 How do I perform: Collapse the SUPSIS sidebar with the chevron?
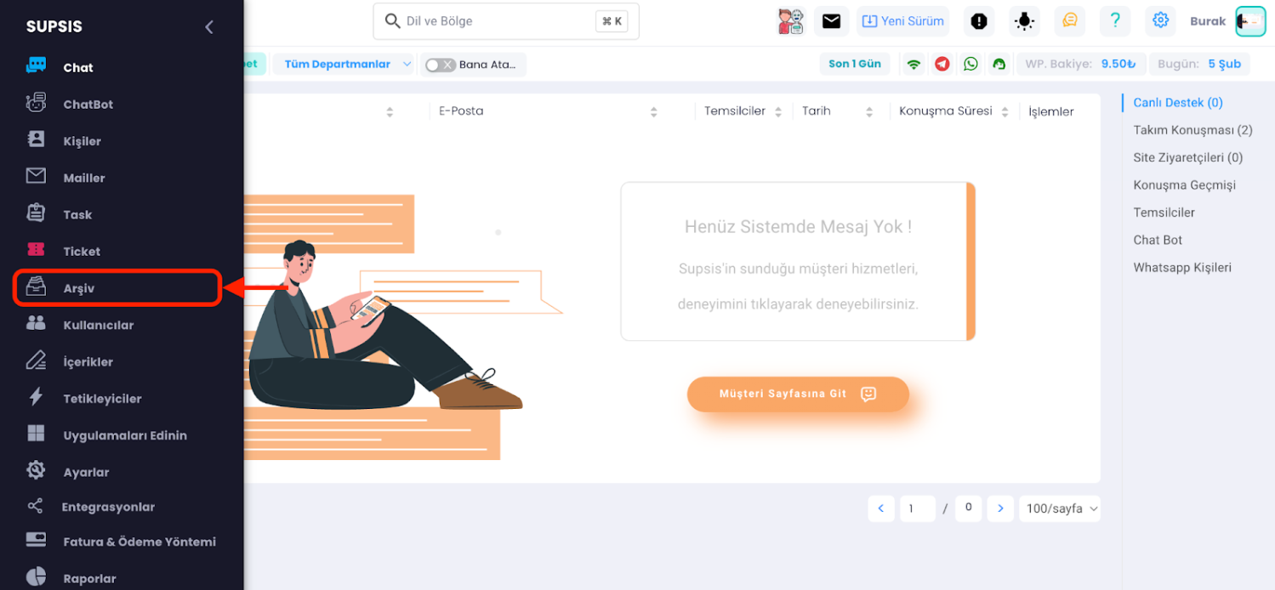tap(209, 26)
